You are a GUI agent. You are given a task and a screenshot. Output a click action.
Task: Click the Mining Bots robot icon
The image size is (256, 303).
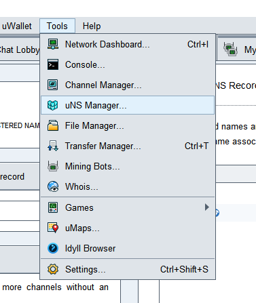53,167
